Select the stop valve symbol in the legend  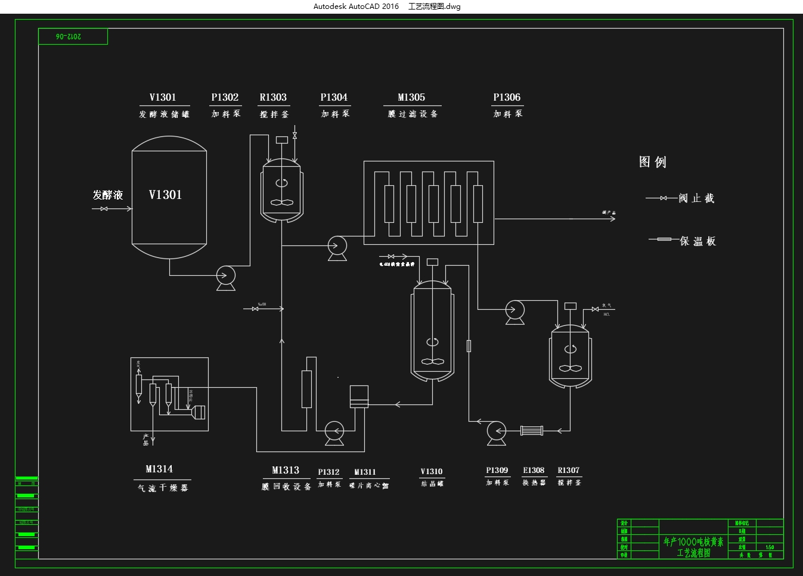(x=664, y=198)
